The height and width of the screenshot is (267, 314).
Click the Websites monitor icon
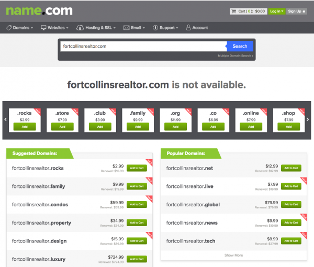point(43,28)
